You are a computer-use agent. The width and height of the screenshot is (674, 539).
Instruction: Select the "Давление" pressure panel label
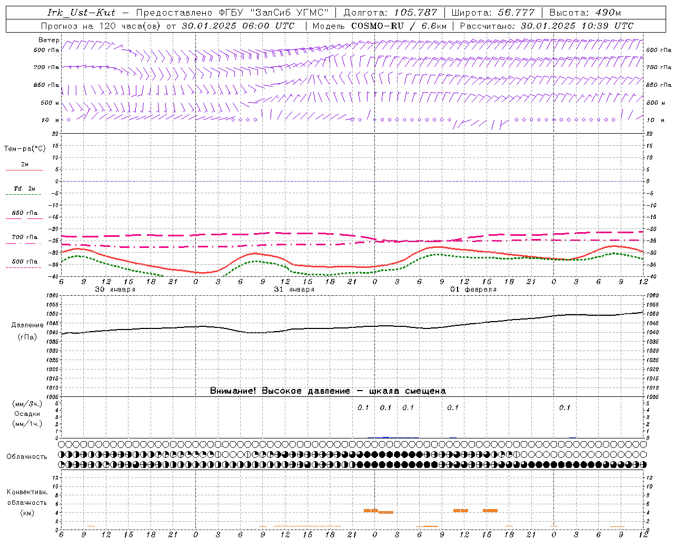27,325
